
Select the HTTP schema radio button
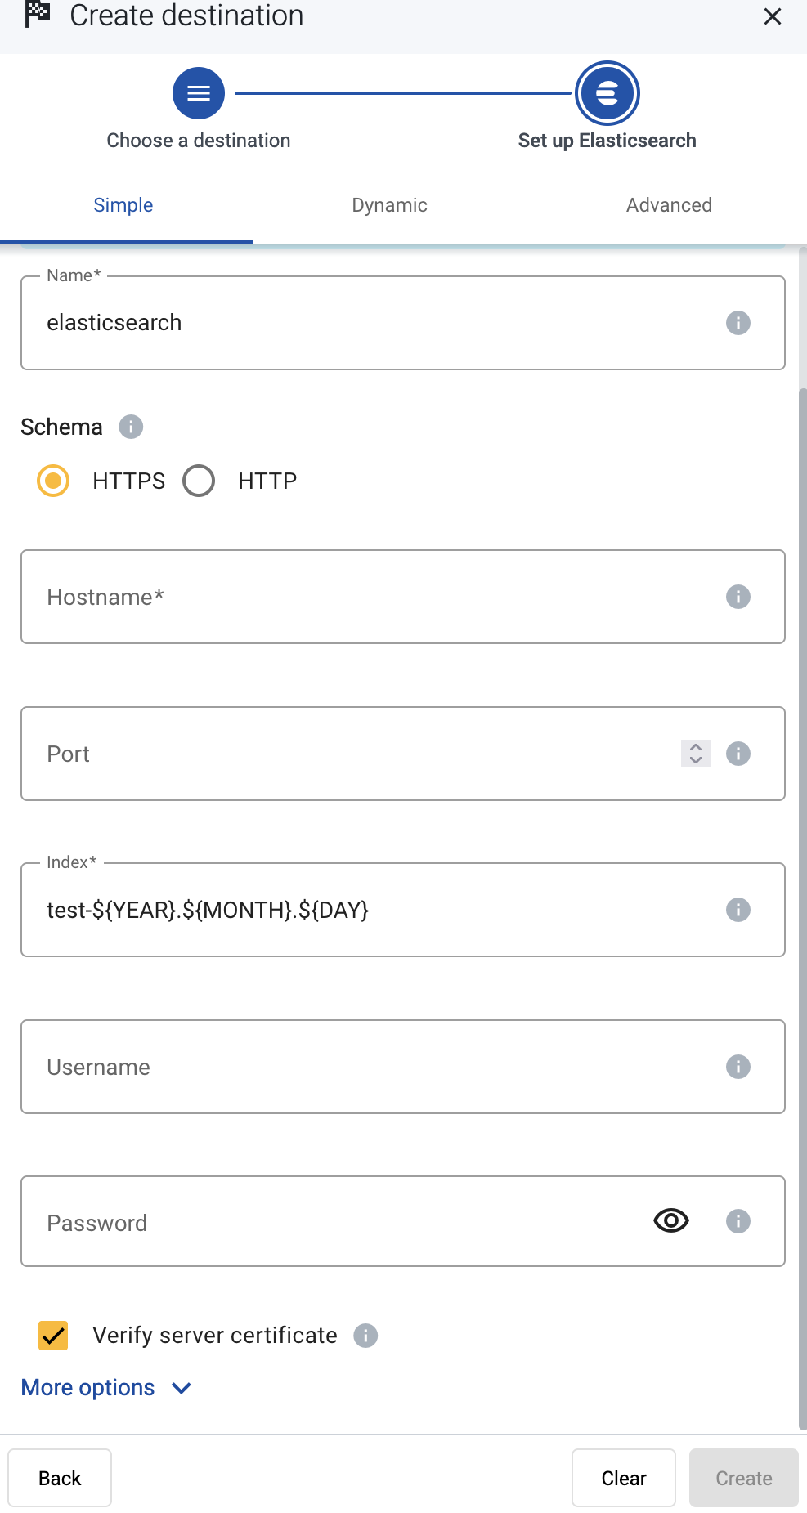[199, 481]
